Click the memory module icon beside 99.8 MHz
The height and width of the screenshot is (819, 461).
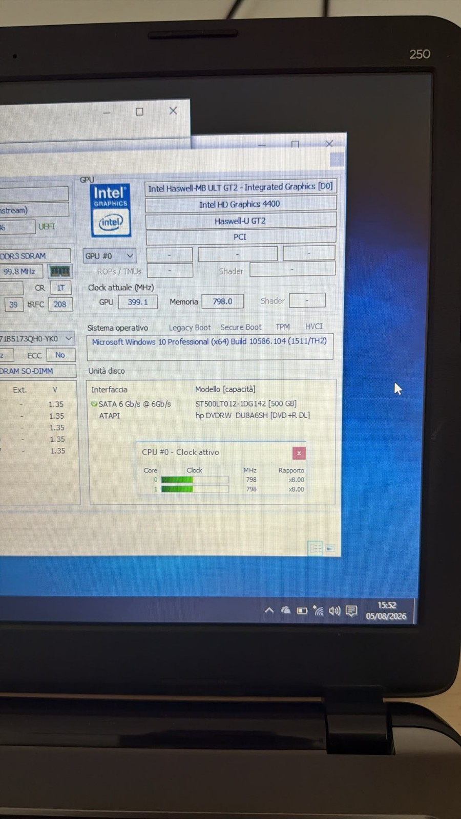[x=59, y=271]
